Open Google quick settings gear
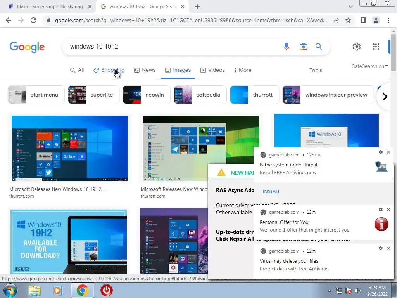The height and width of the screenshot is (298, 397). point(357,47)
